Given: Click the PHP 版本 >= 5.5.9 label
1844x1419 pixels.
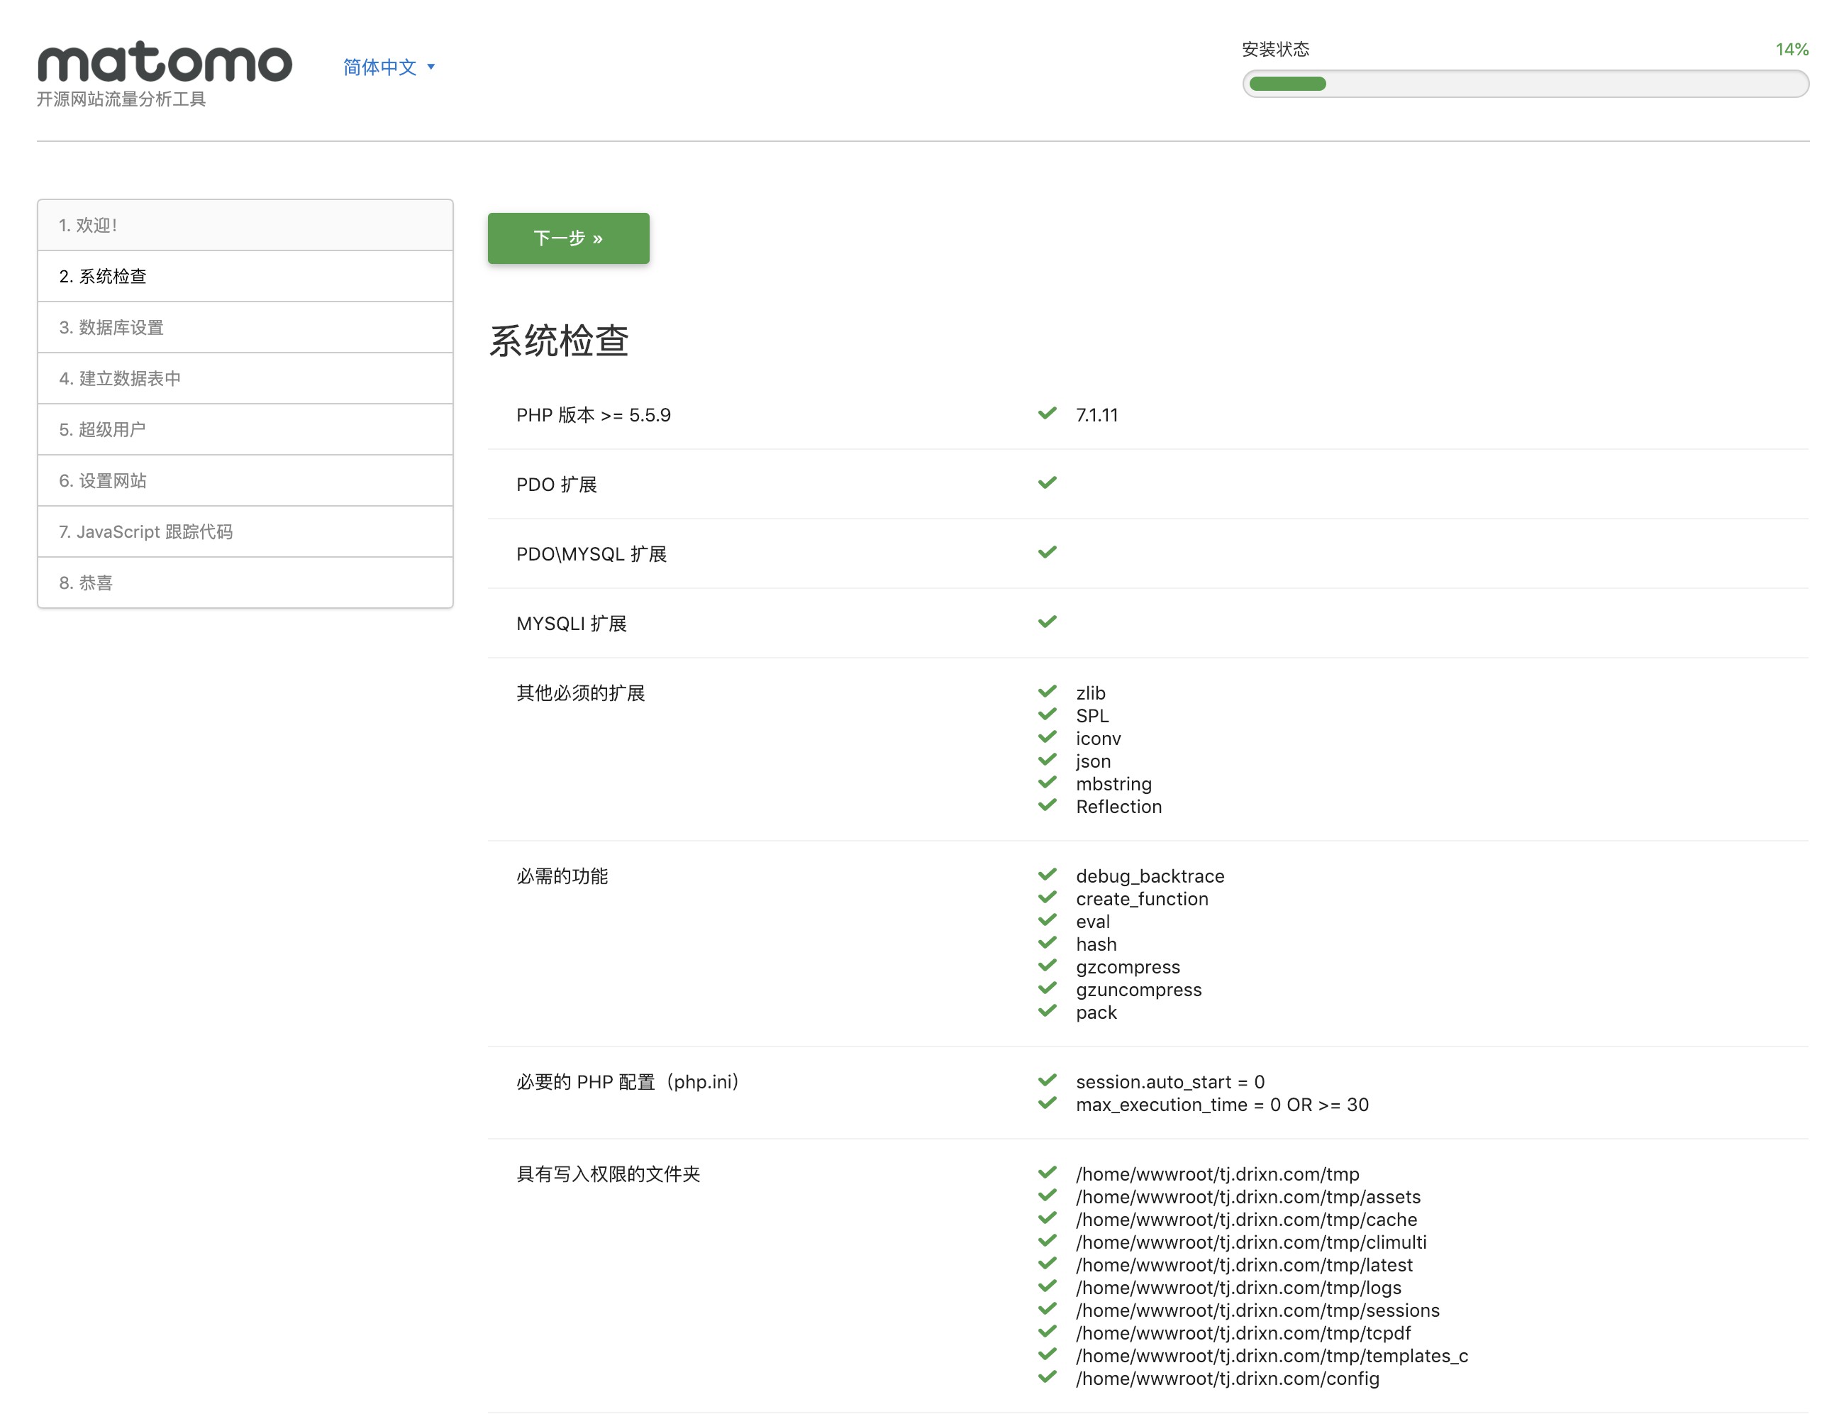Looking at the screenshot, I should pos(594,415).
